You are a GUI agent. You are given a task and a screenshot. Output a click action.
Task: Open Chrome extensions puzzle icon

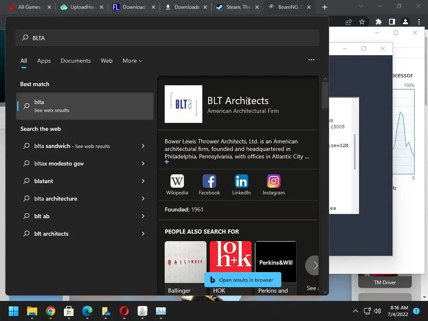pos(378,22)
